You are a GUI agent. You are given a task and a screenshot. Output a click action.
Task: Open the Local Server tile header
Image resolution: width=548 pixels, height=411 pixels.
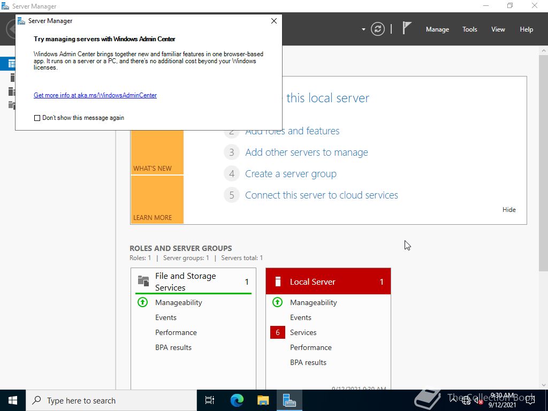(x=328, y=281)
